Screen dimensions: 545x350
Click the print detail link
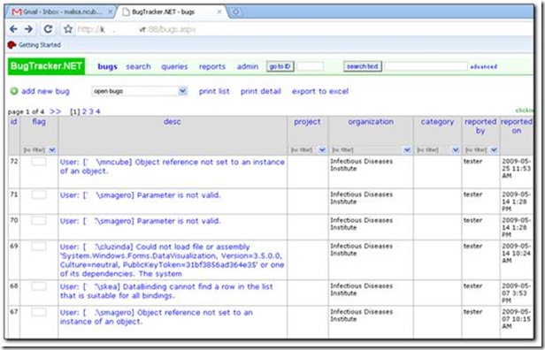261,91
